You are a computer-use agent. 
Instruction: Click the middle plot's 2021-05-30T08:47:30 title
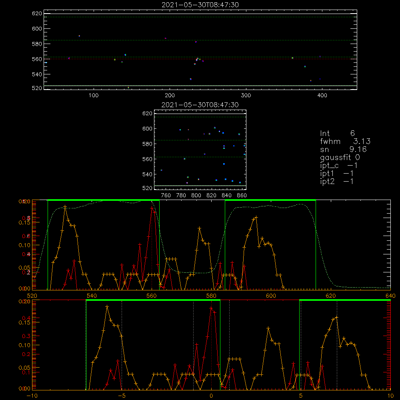click(x=200, y=105)
